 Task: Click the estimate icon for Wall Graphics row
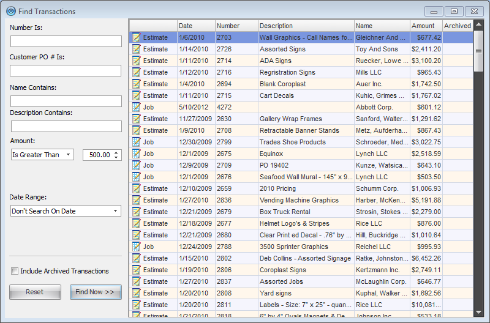point(136,37)
